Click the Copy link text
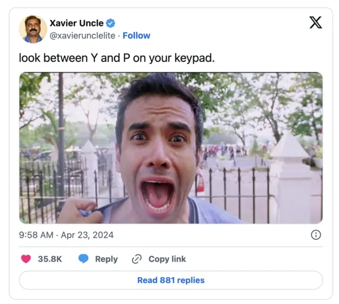 click(167, 259)
